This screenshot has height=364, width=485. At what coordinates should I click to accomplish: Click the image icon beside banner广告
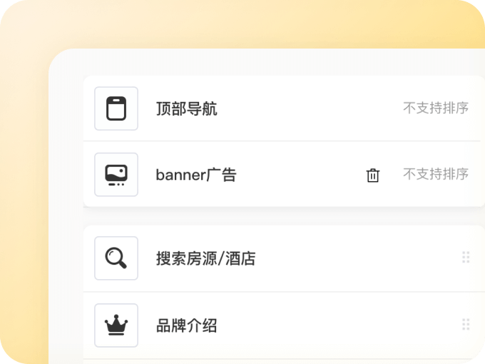point(116,175)
